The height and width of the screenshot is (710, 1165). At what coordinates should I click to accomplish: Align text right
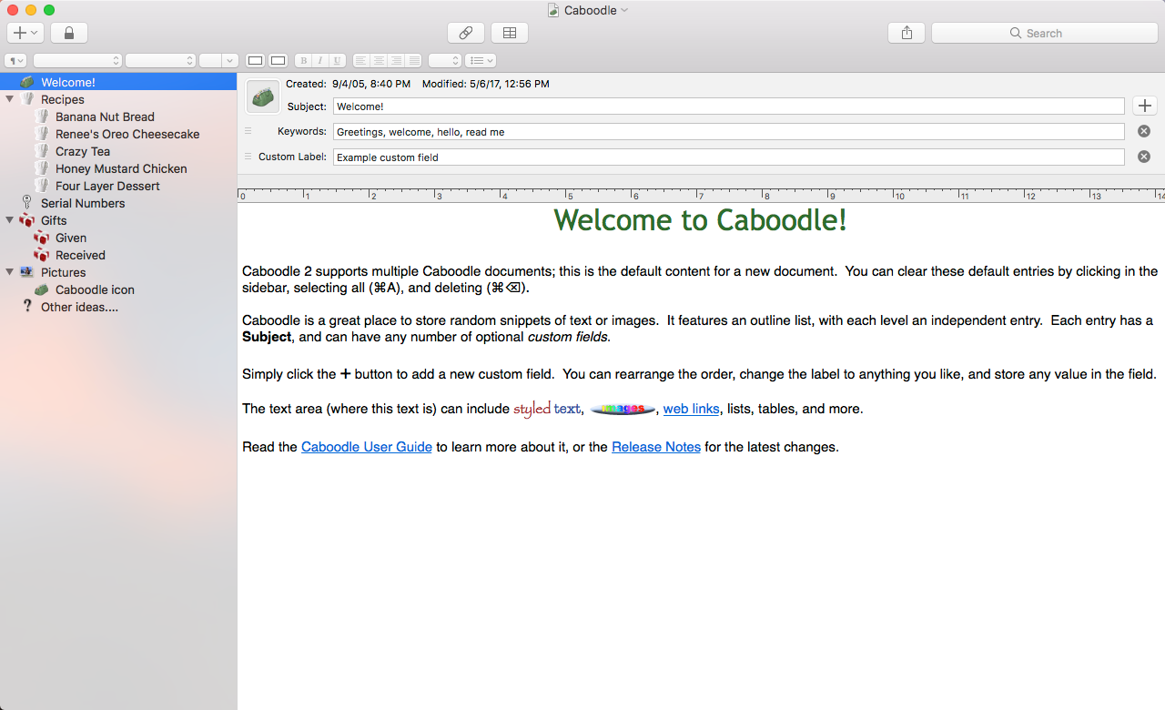click(x=396, y=61)
